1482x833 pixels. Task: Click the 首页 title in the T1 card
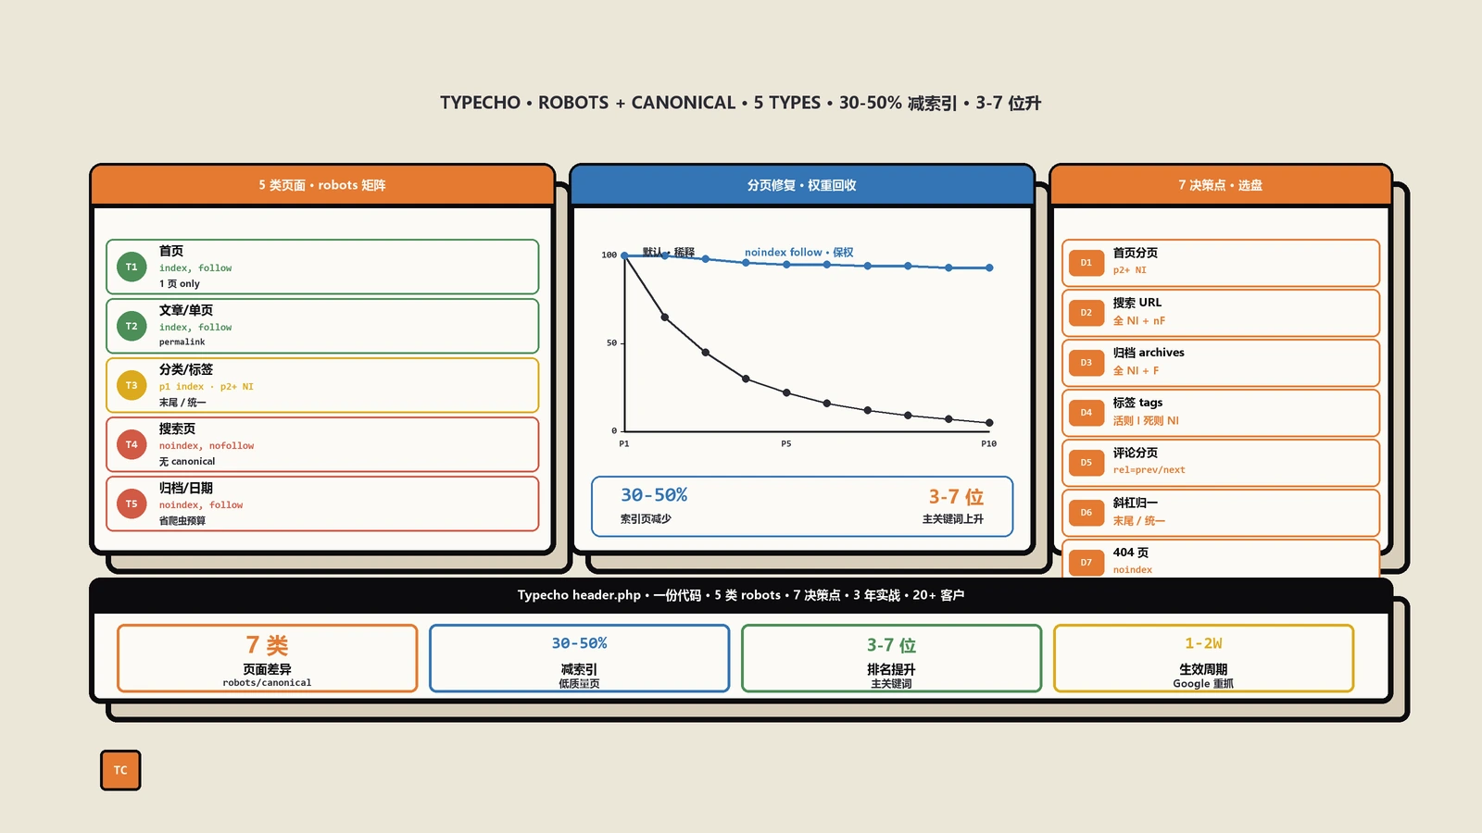(x=171, y=251)
